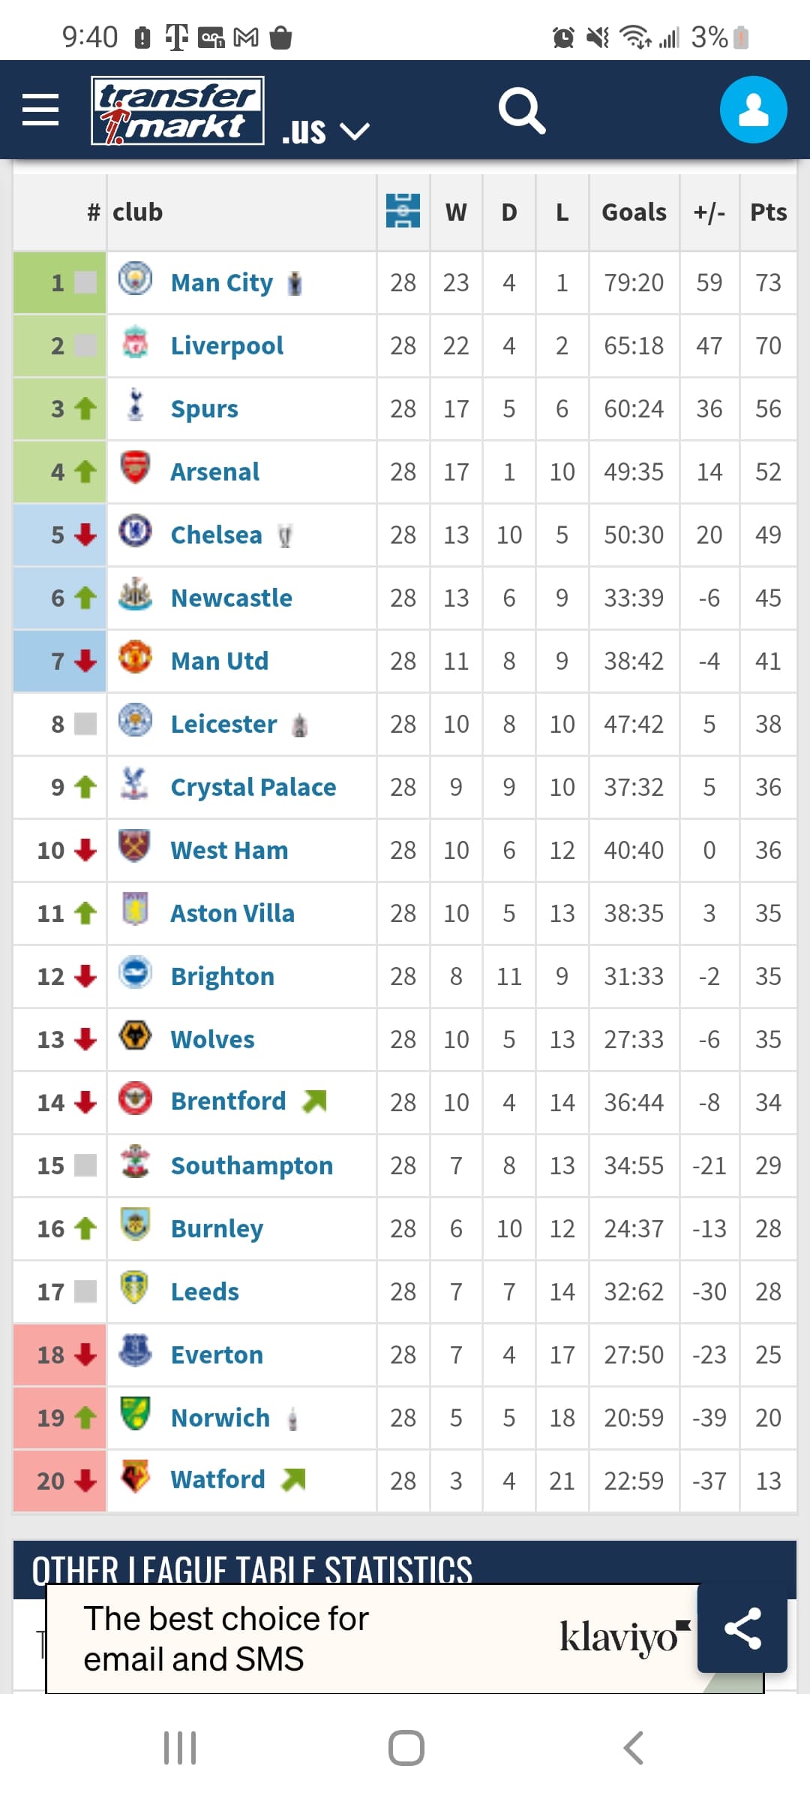The height and width of the screenshot is (1802, 810).
Task: Click the Man City club crest
Action: 136,280
